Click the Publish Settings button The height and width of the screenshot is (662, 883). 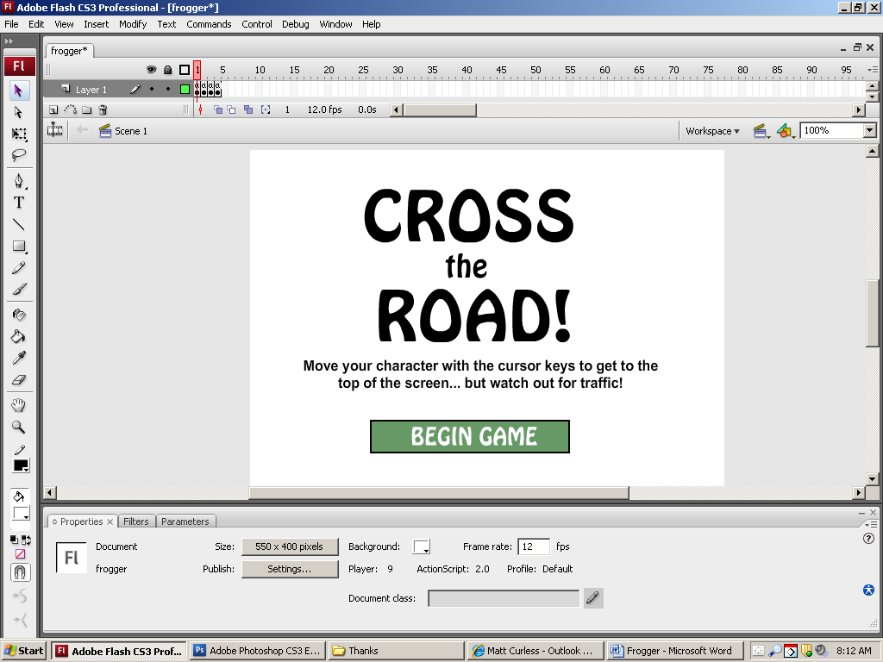290,569
